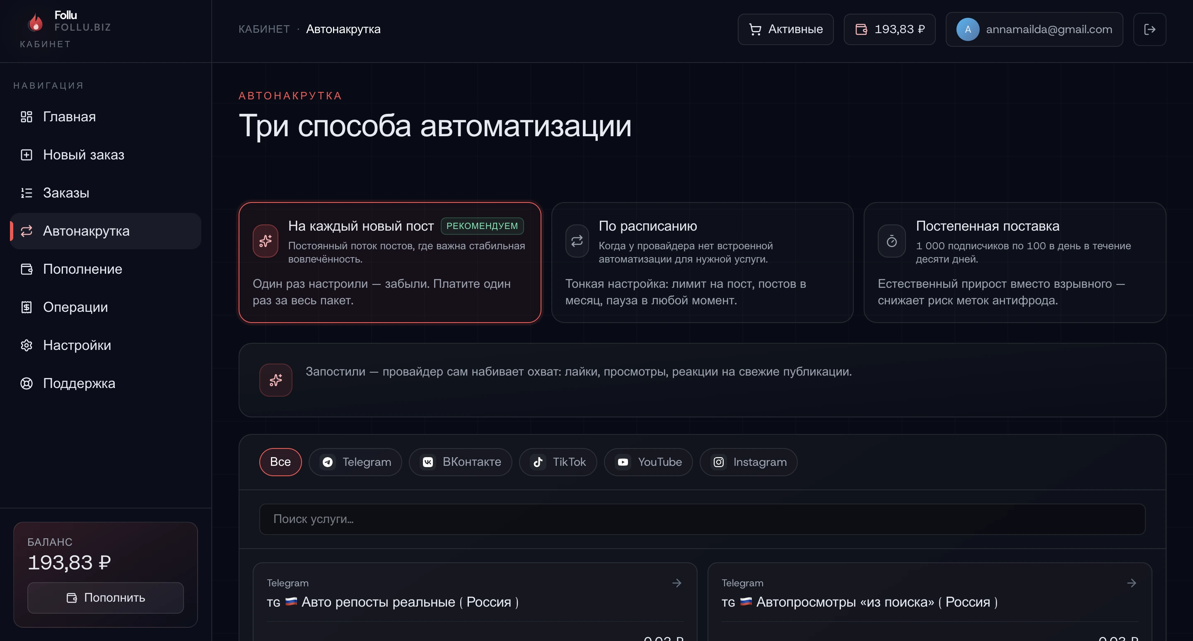
Task: Go to Заказы section
Action: [x=106, y=193]
